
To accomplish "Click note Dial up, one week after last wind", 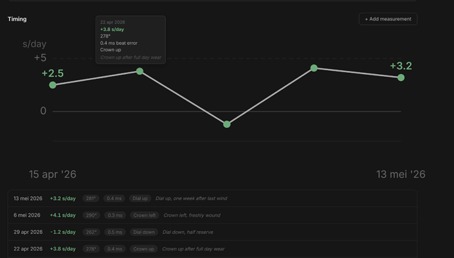I will 191,198.
